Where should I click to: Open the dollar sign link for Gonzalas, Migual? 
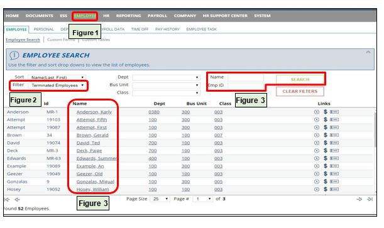click(x=325, y=182)
